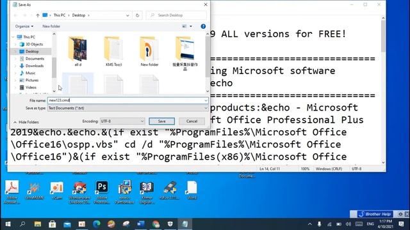This screenshot has height=230, width=410.
Task: Open Chrome from the taskbar
Action: pos(156,224)
